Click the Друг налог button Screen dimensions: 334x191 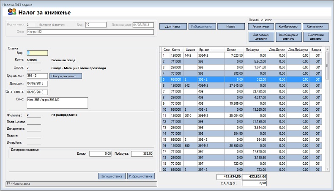pyautogui.click(x=173, y=26)
